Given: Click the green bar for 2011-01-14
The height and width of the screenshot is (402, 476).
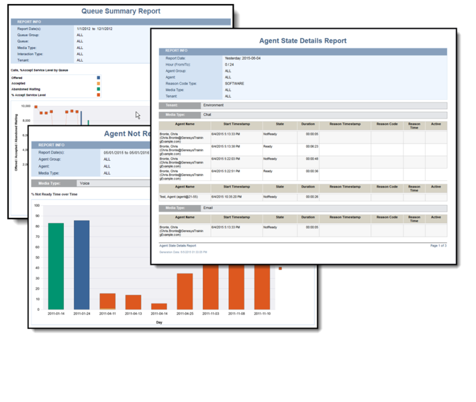Looking at the screenshot, I should pyautogui.click(x=56, y=266).
